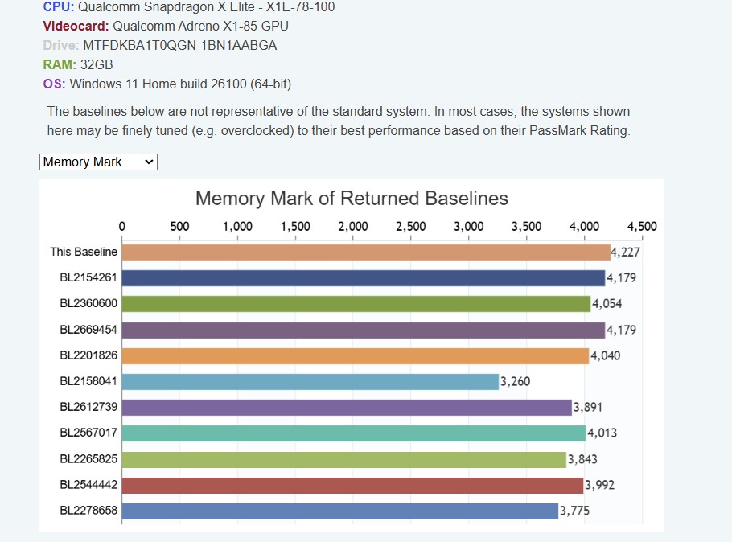Click the 4,227 value label
This screenshot has height=542, width=732.
pyautogui.click(x=626, y=253)
